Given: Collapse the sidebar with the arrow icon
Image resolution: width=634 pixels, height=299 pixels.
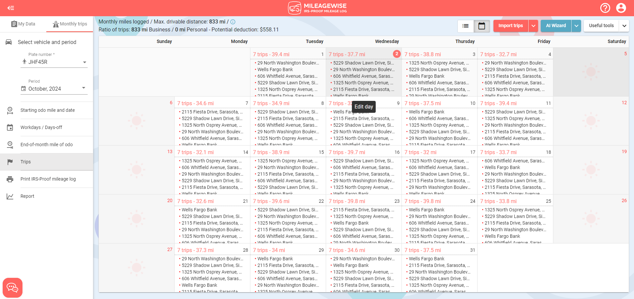Looking at the screenshot, I should [x=11, y=8].
